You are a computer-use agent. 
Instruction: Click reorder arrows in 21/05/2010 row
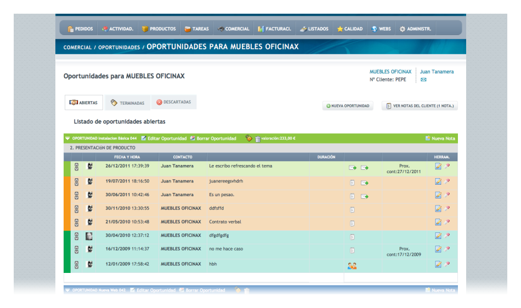pyautogui.click(x=76, y=223)
